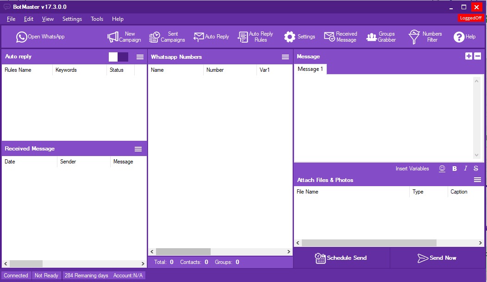The image size is (487, 282).
Task: Launch the Groups Grabber tool
Action: click(x=381, y=37)
